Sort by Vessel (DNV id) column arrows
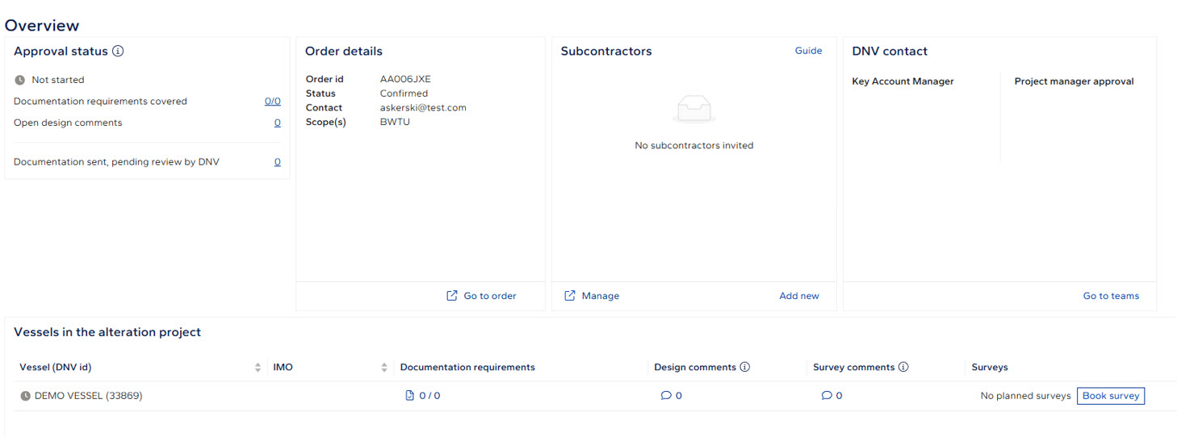1177x437 pixels. pos(258,368)
